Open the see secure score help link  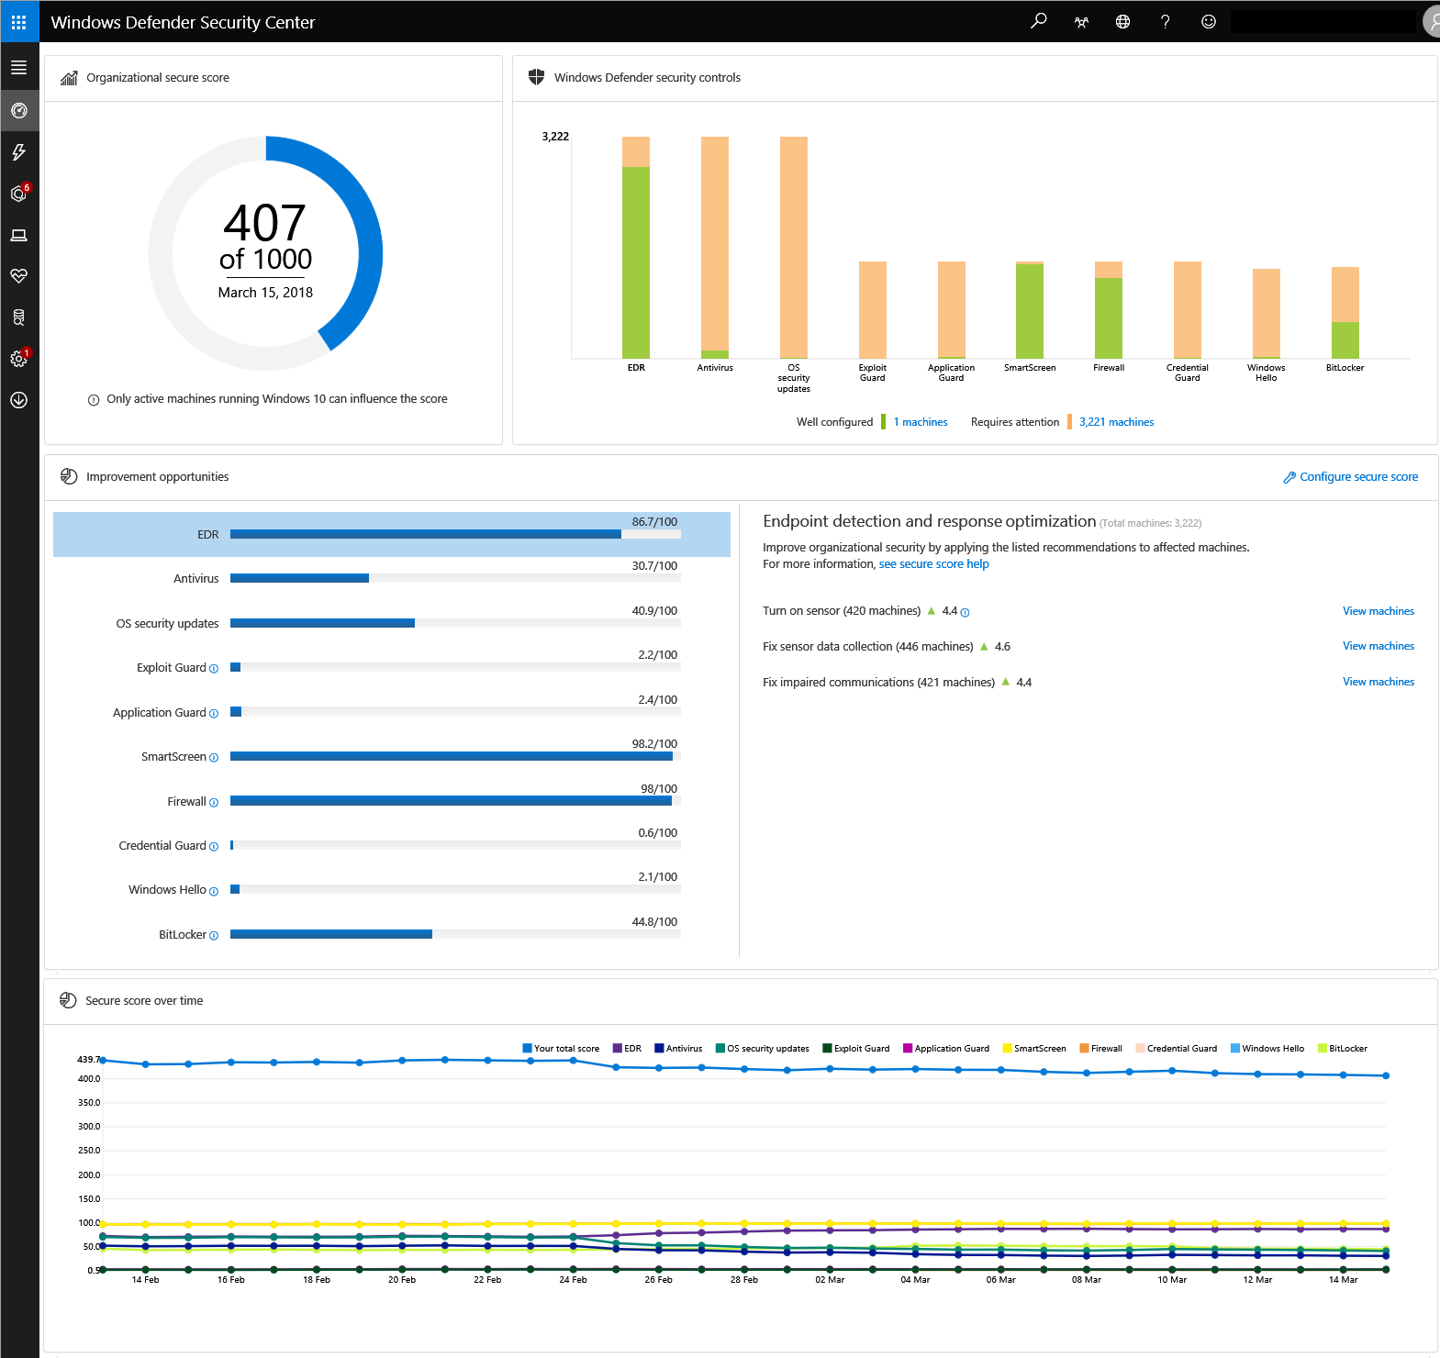tap(933, 564)
